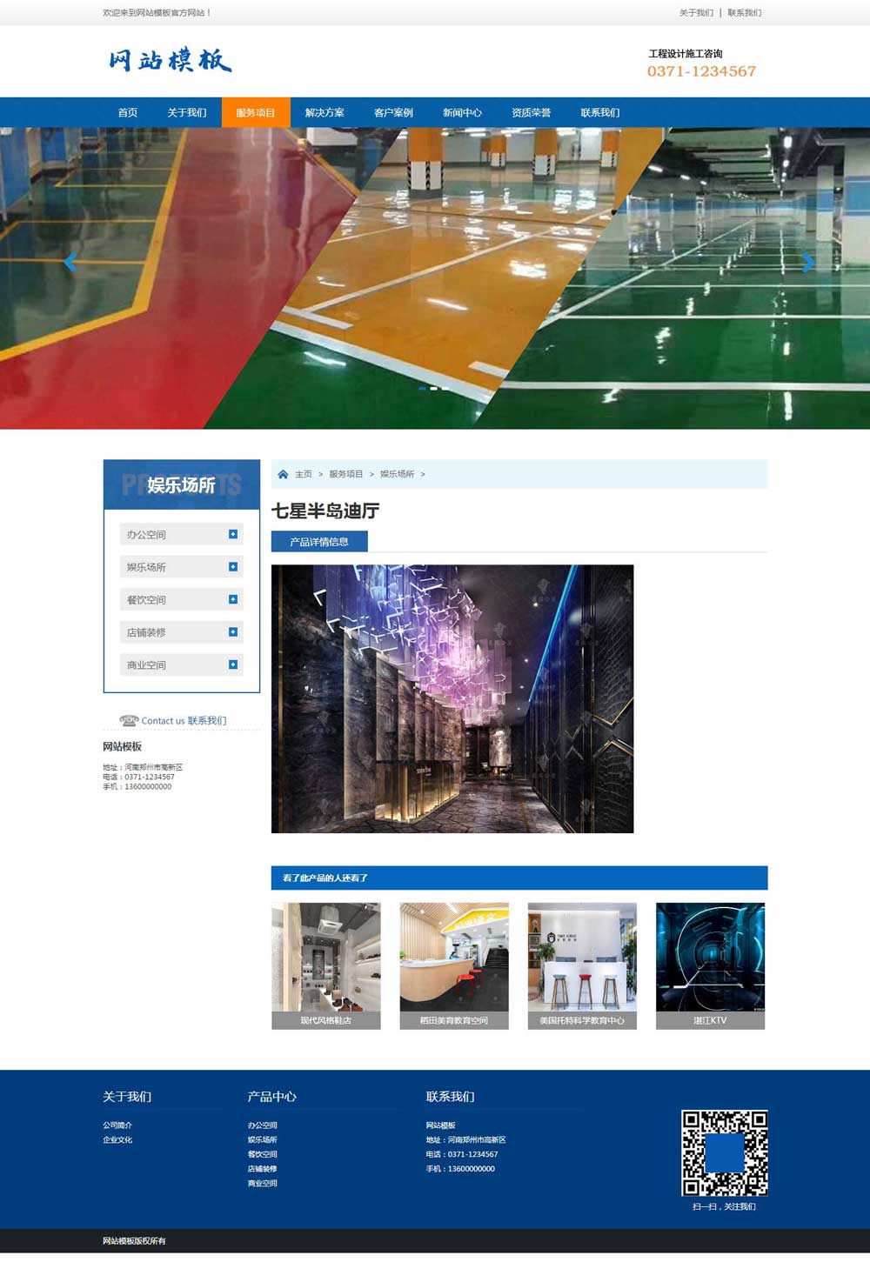This screenshot has height=1262, width=870.
Task: Click the home icon in breadcrumb
Action: [283, 474]
